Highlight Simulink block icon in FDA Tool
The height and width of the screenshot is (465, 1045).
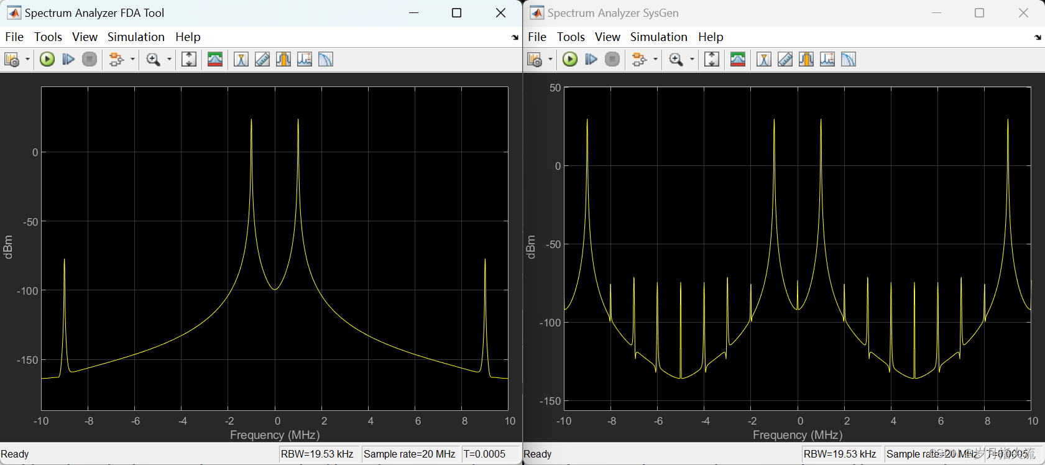point(116,60)
